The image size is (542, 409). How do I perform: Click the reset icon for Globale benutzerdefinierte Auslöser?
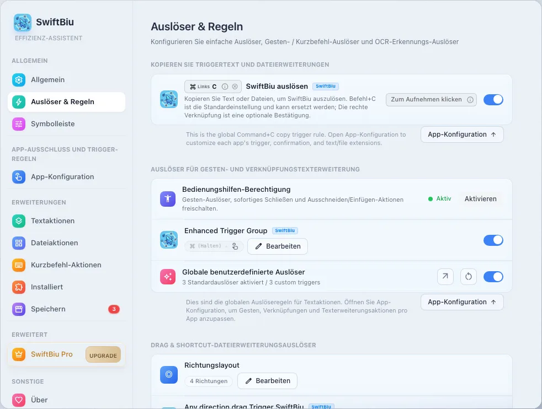click(469, 277)
